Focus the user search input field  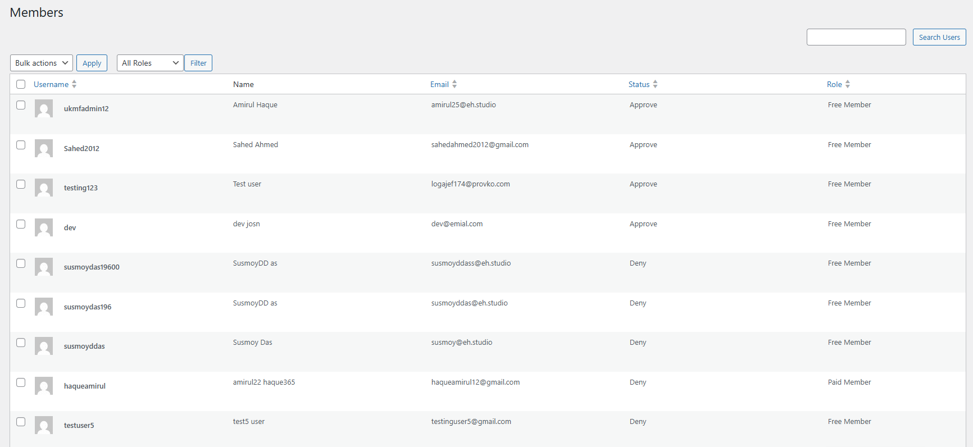click(856, 37)
